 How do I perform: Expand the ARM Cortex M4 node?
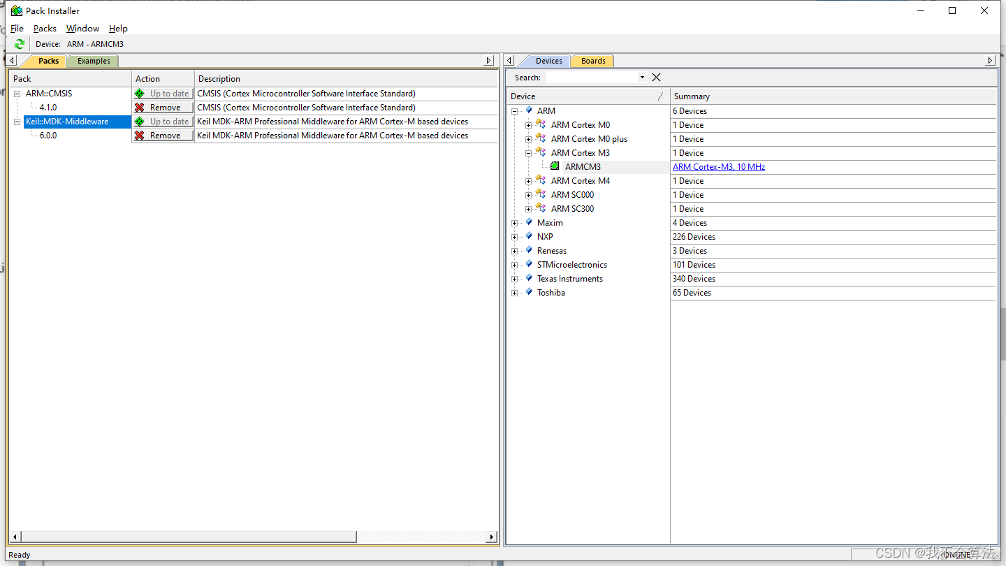click(529, 181)
